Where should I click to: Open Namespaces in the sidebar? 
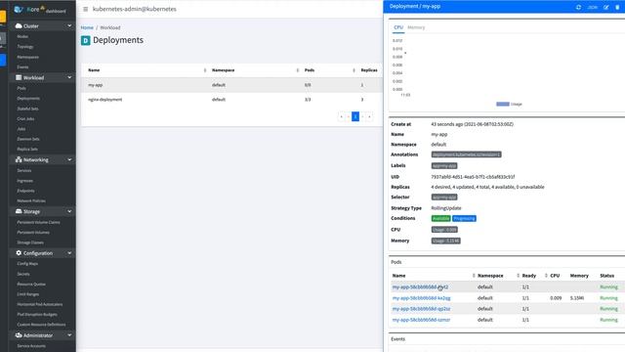click(28, 57)
